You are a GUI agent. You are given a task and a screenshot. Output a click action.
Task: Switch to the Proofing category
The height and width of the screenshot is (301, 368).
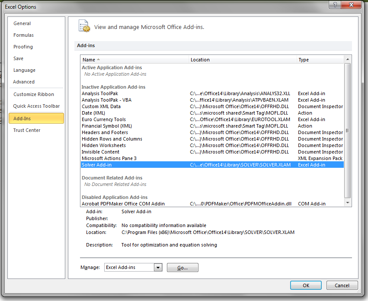pos(23,47)
